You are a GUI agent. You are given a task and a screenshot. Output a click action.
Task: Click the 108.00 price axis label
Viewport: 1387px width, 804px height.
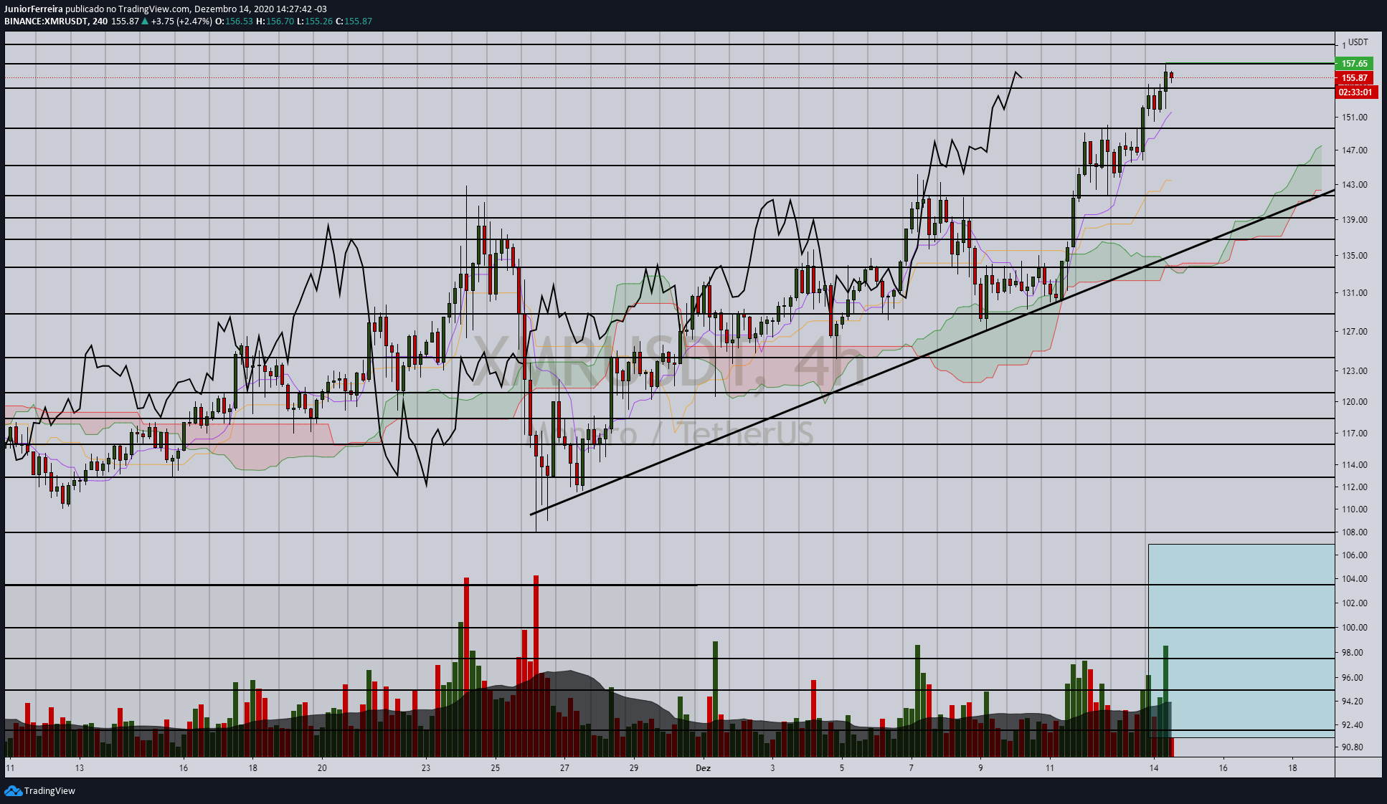pos(1355,532)
